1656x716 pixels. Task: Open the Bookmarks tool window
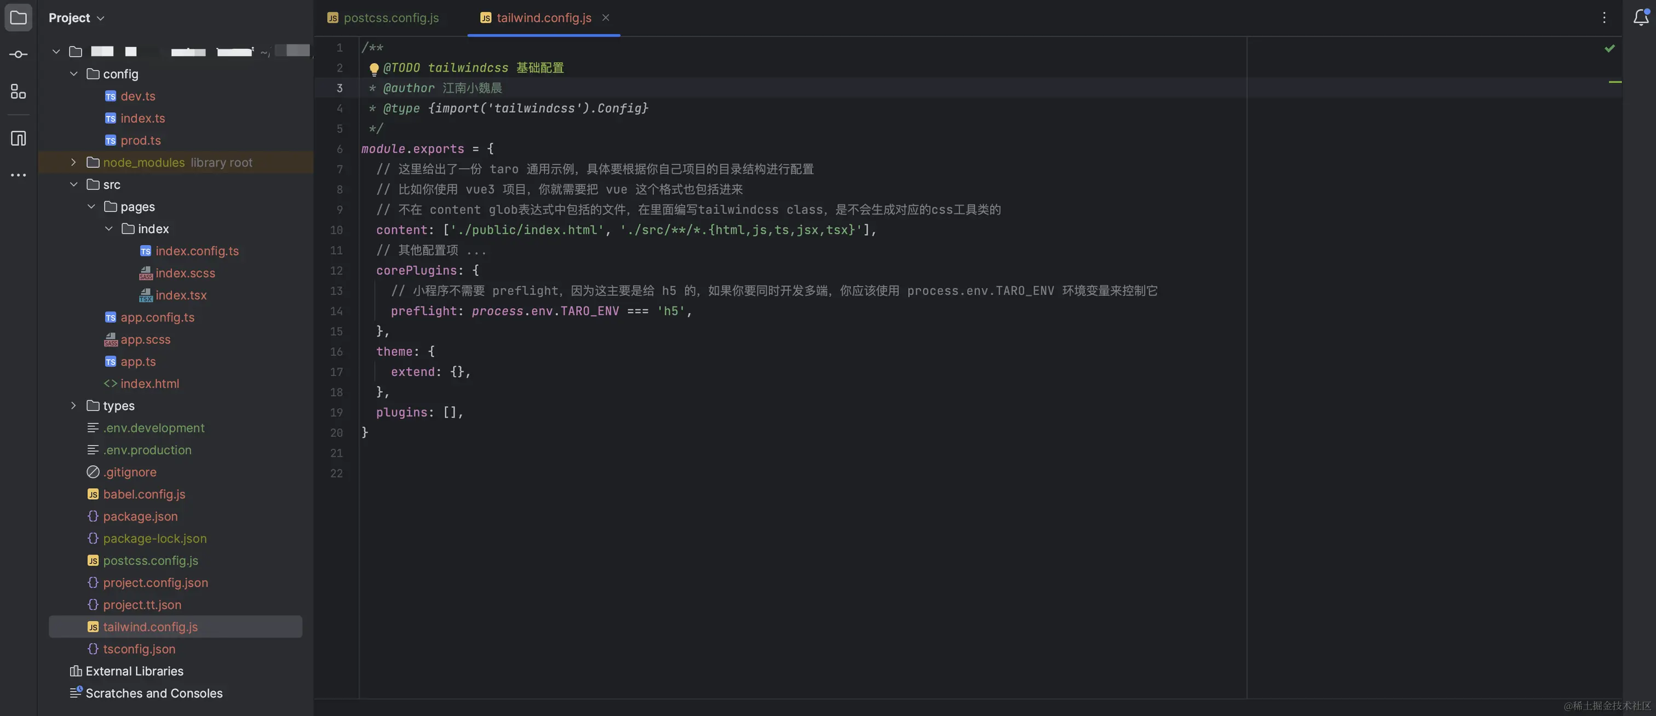(18, 138)
